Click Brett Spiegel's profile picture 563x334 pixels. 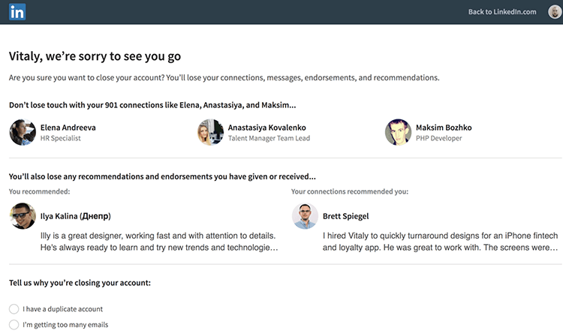pos(304,216)
